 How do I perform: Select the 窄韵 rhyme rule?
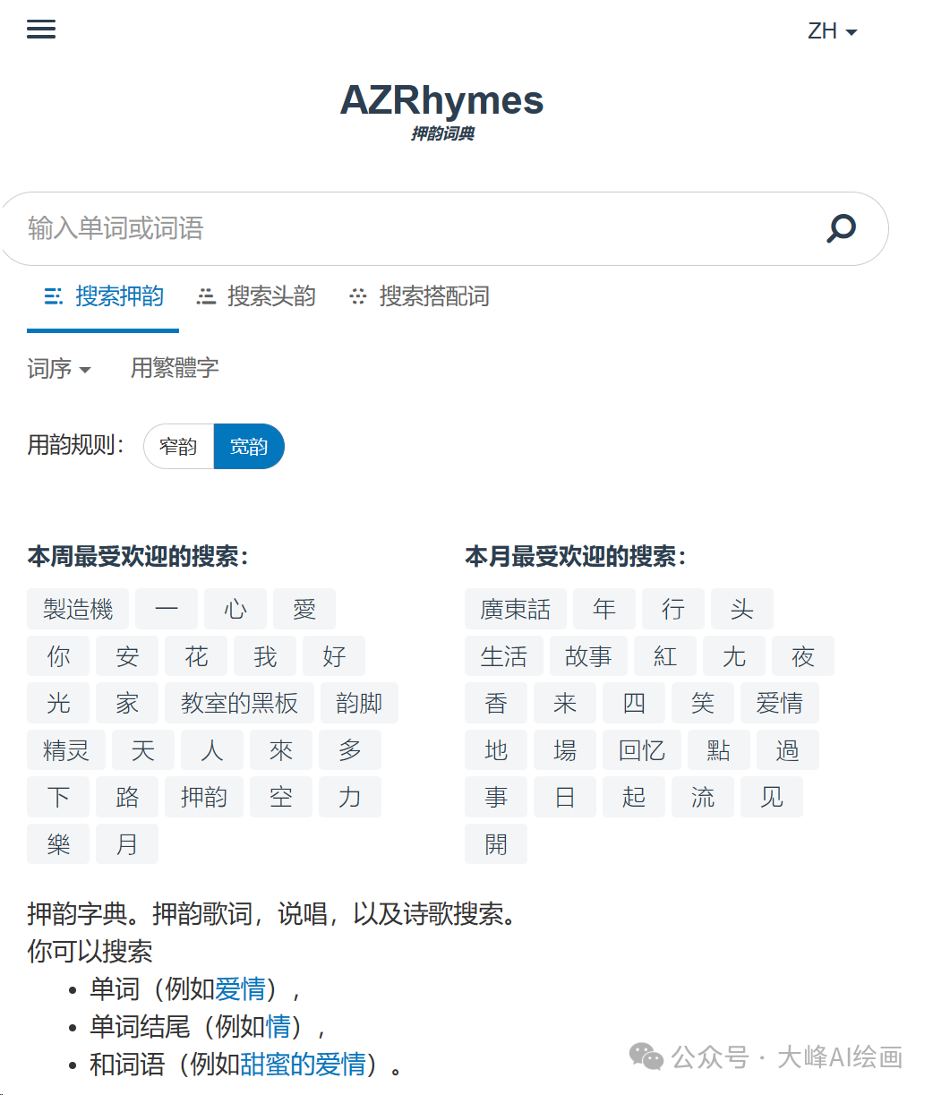(x=178, y=446)
